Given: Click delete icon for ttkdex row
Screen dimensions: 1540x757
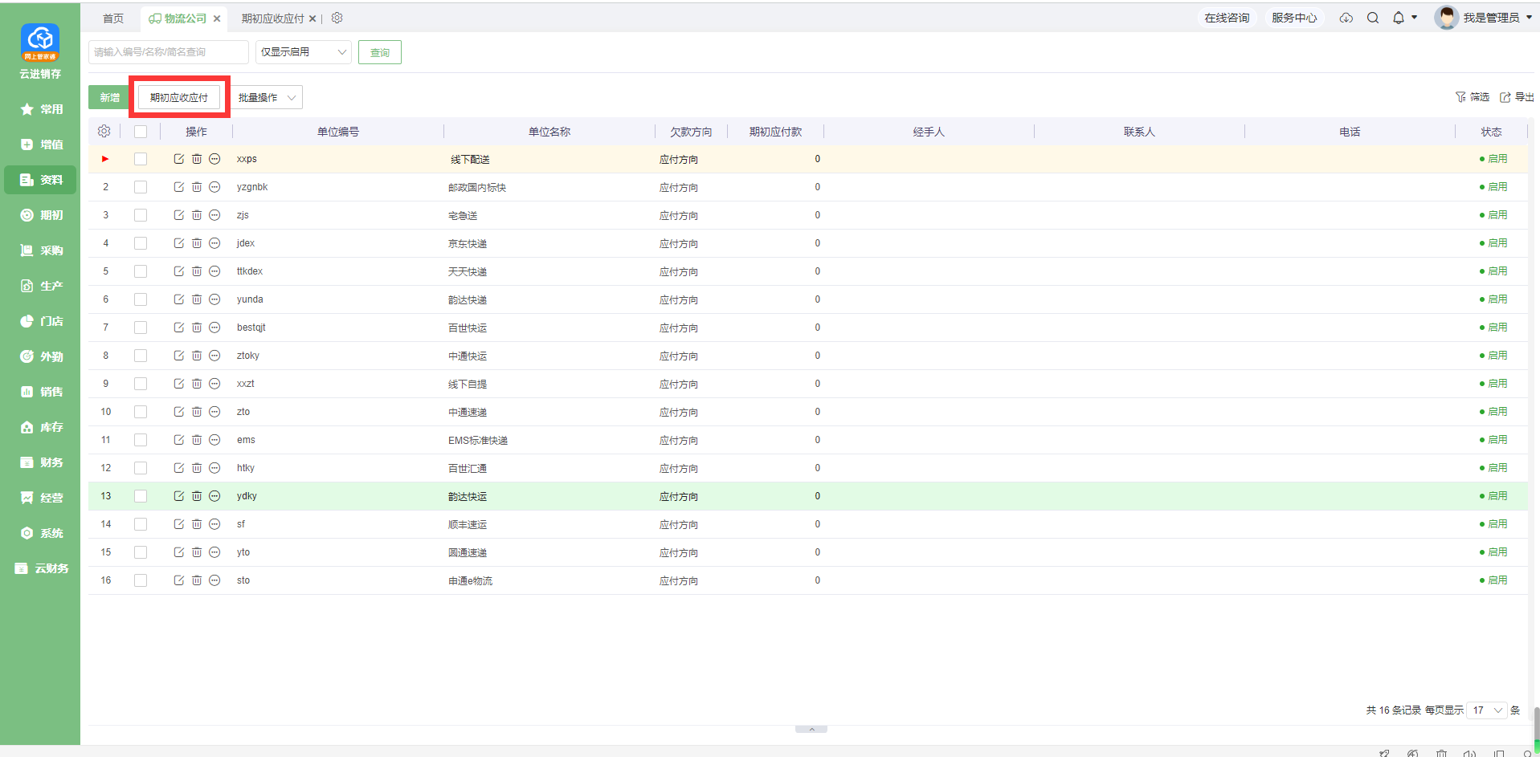Looking at the screenshot, I should click(x=197, y=271).
